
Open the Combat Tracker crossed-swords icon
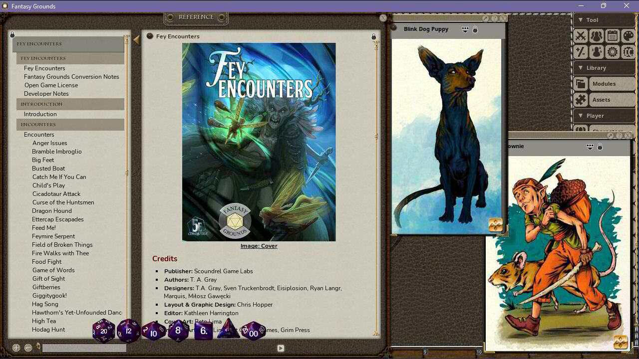point(581,35)
